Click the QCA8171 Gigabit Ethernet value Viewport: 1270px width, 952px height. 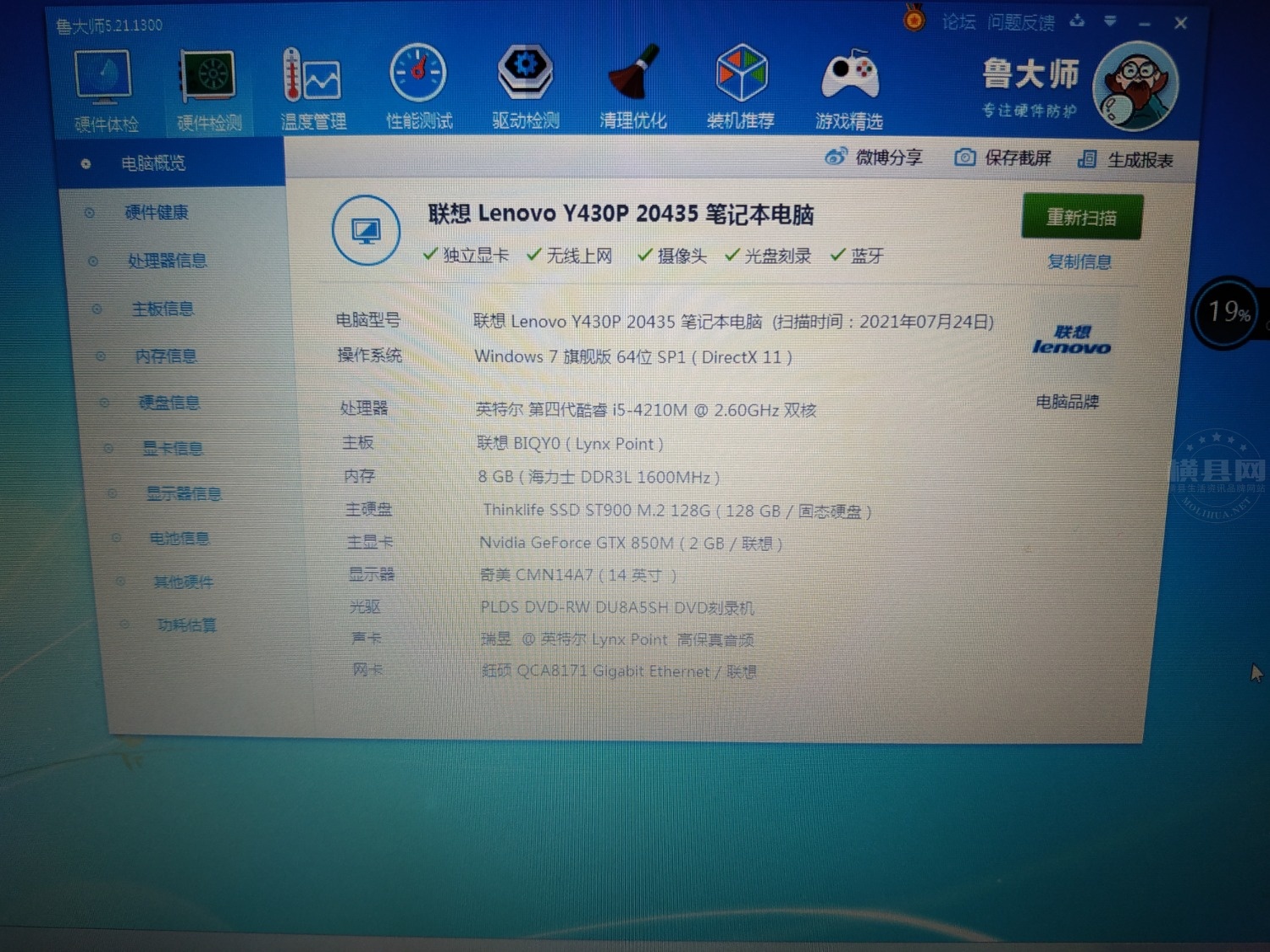point(619,672)
